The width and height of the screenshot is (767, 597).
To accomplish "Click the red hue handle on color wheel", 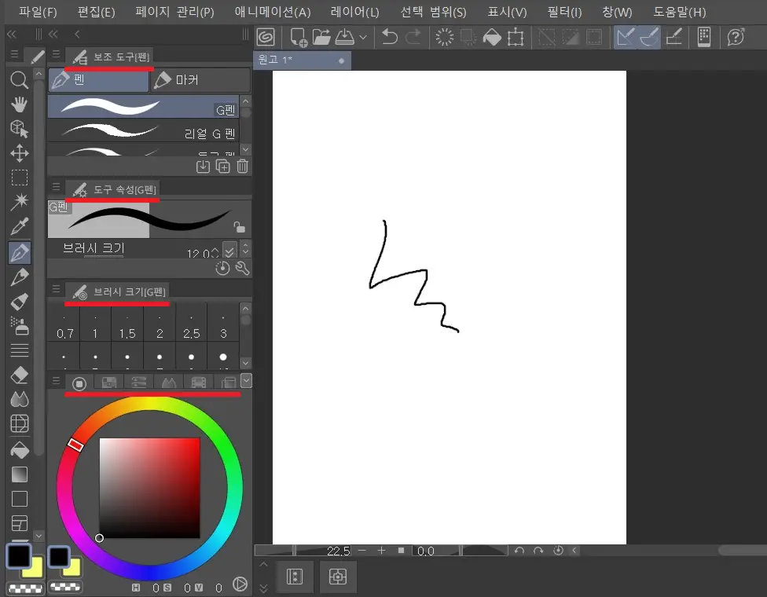I will click(x=75, y=445).
